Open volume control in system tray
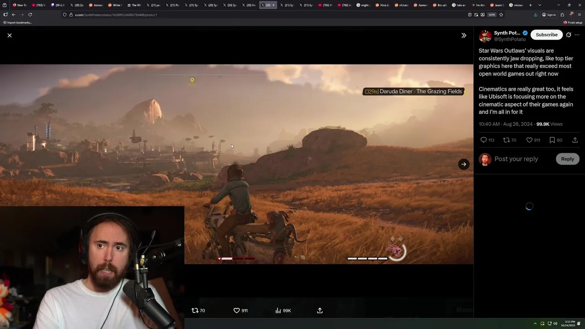 tap(555, 324)
